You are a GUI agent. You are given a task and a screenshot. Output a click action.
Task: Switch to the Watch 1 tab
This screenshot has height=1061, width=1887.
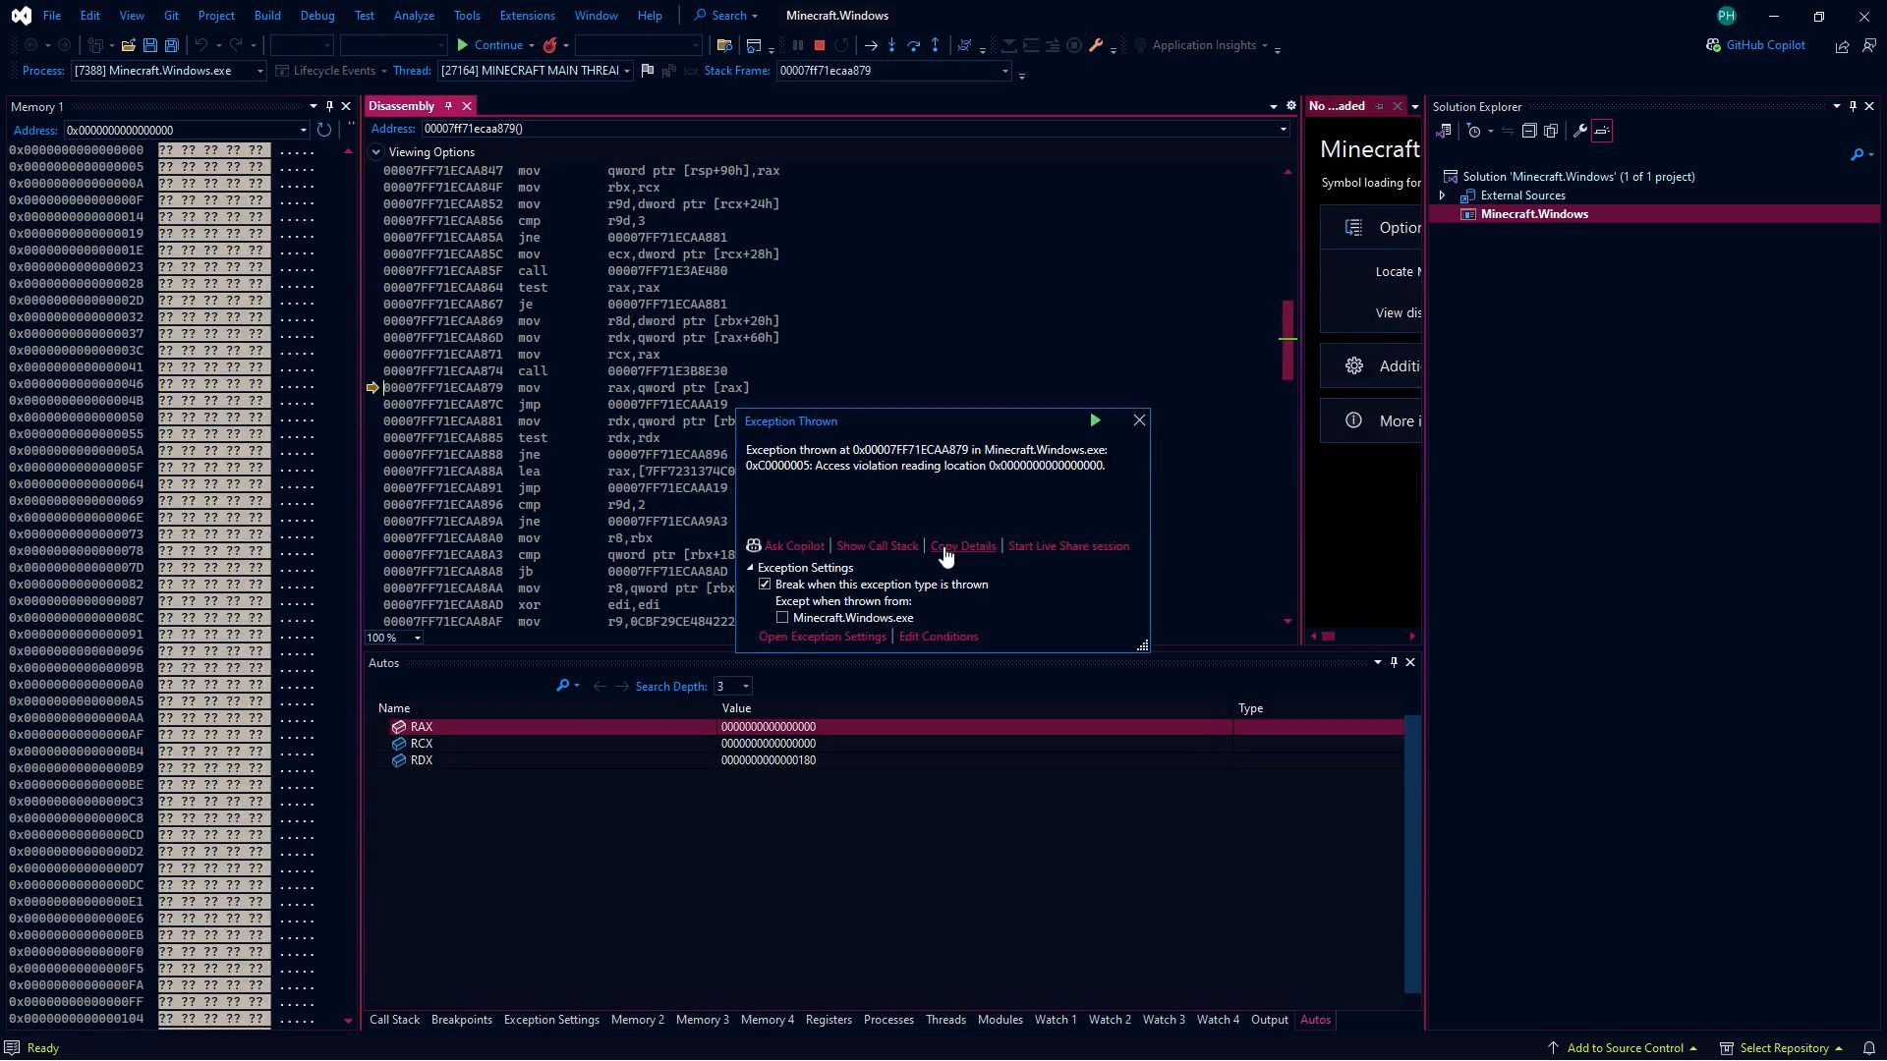1055,1020
